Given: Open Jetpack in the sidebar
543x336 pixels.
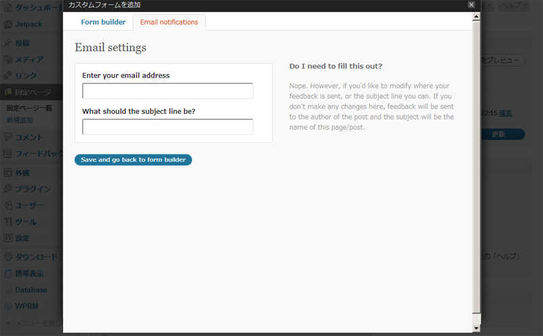Looking at the screenshot, I should point(29,24).
